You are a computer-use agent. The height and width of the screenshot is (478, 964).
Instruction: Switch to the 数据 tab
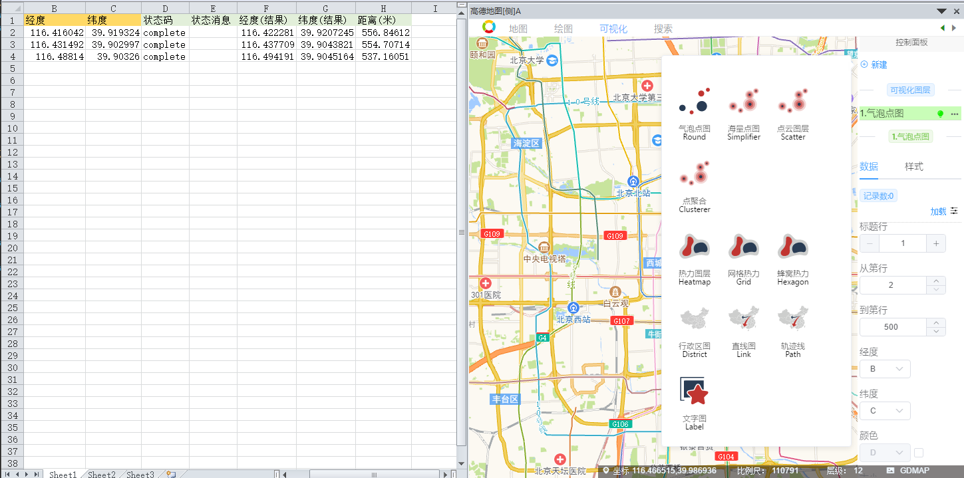[869, 166]
